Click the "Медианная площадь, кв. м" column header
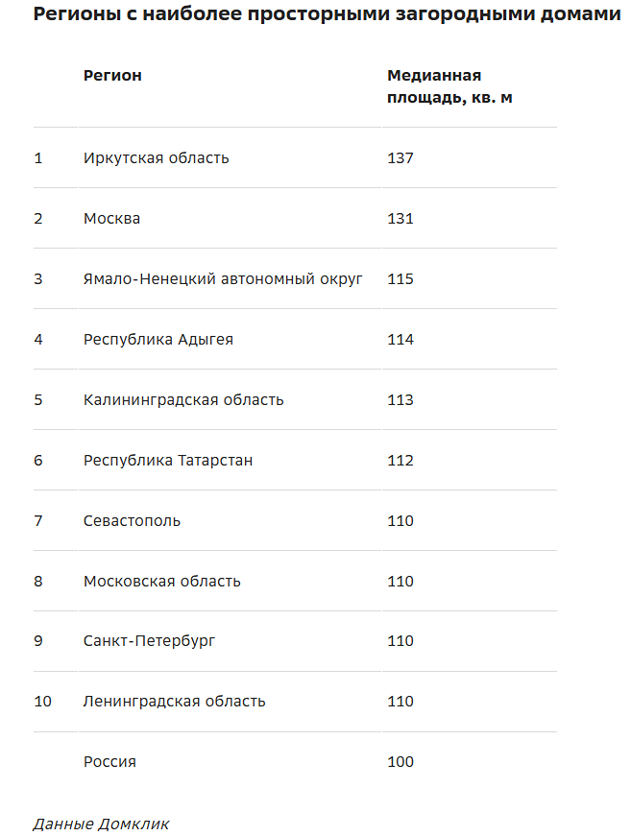Viewport: 631px width, 836px height. click(x=449, y=86)
